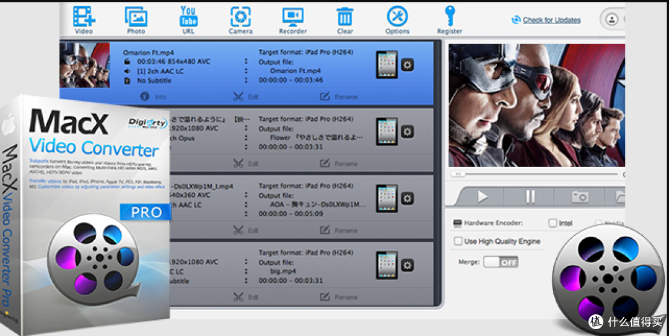Edit the Flower video row
The height and width of the screenshot is (336, 669).
(246, 163)
